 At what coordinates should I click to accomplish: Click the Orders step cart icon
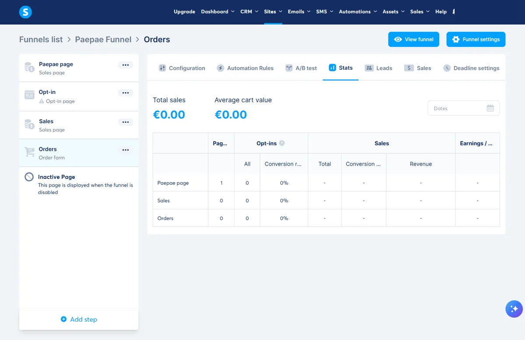tap(29, 152)
